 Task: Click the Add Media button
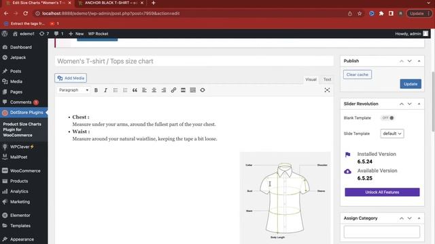(71, 78)
